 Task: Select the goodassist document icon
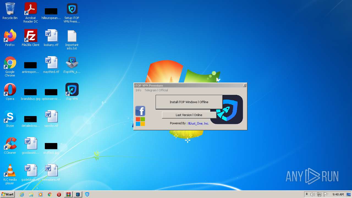(31, 146)
